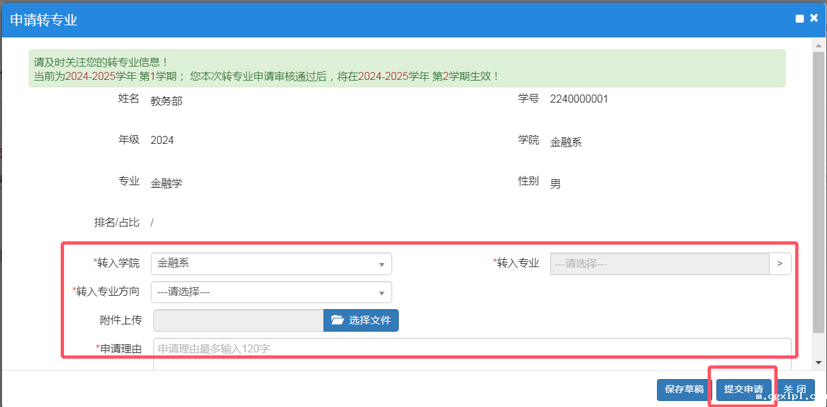
Task: Click the 附件上传 file path field
Action: coord(238,320)
